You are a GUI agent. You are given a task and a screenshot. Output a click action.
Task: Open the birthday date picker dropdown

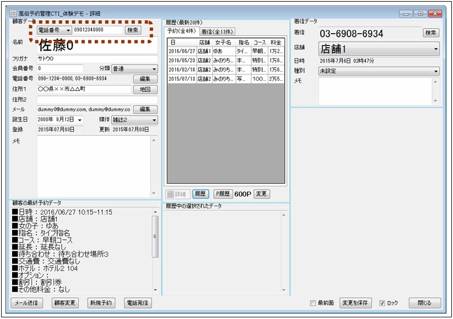79,120
